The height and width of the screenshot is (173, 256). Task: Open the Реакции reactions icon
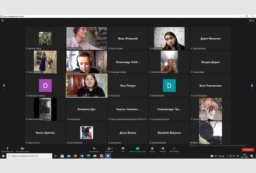[163, 148]
